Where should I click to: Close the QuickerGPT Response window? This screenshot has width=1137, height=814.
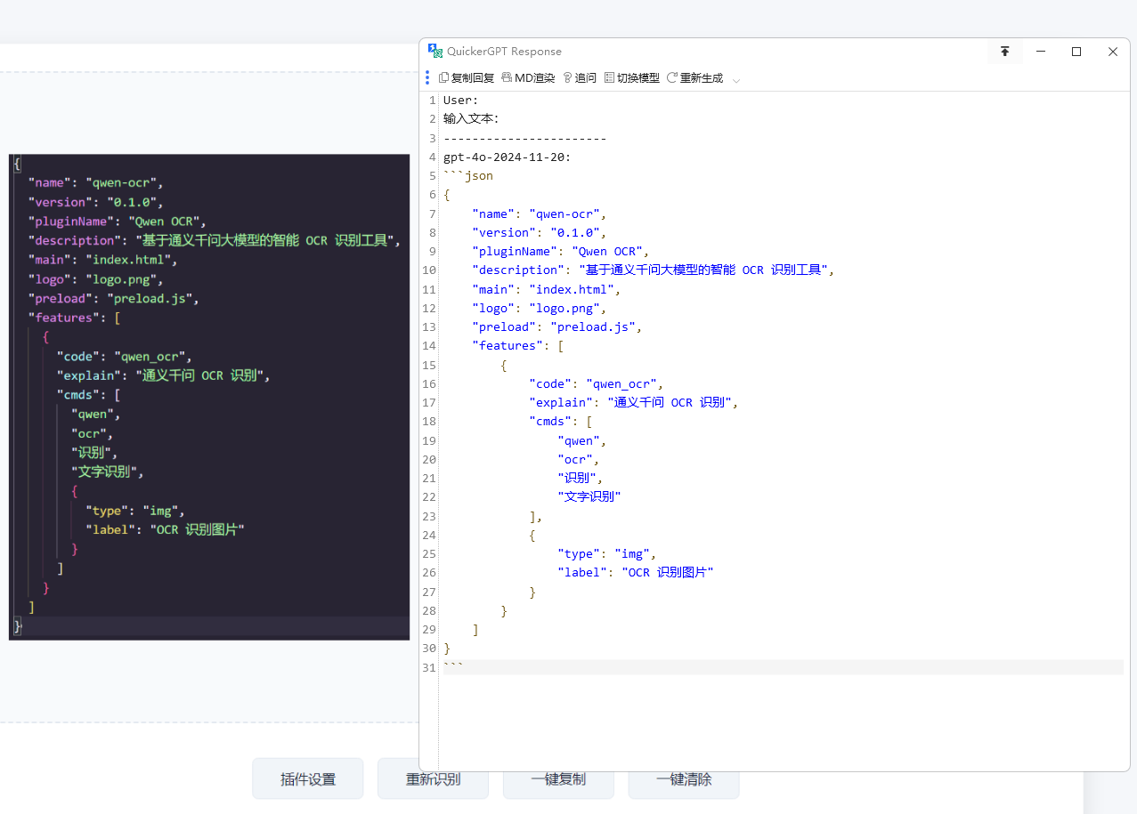point(1113,52)
